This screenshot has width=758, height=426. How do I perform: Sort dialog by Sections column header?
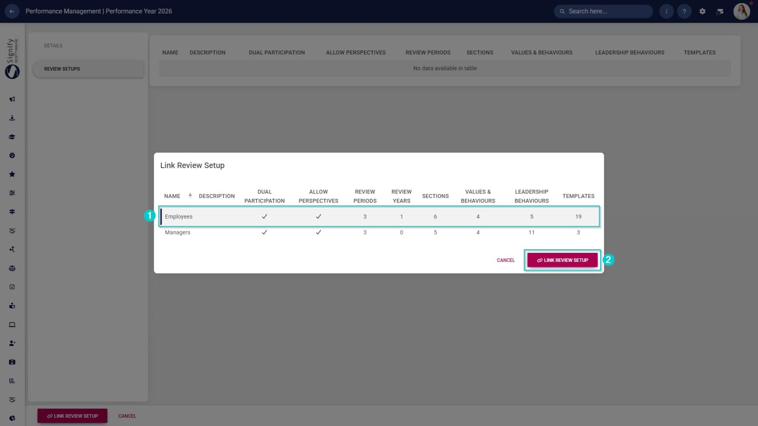click(x=435, y=196)
